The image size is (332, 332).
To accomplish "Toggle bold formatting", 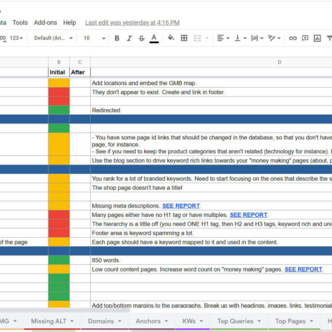I will (x=117, y=39).
